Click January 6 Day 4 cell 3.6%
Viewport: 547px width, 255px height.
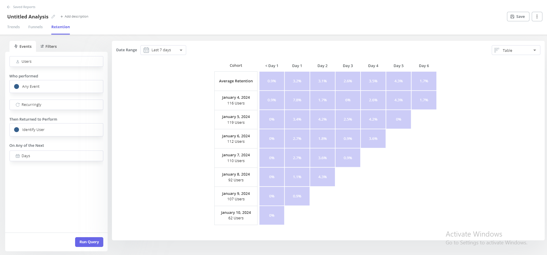click(x=373, y=138)
